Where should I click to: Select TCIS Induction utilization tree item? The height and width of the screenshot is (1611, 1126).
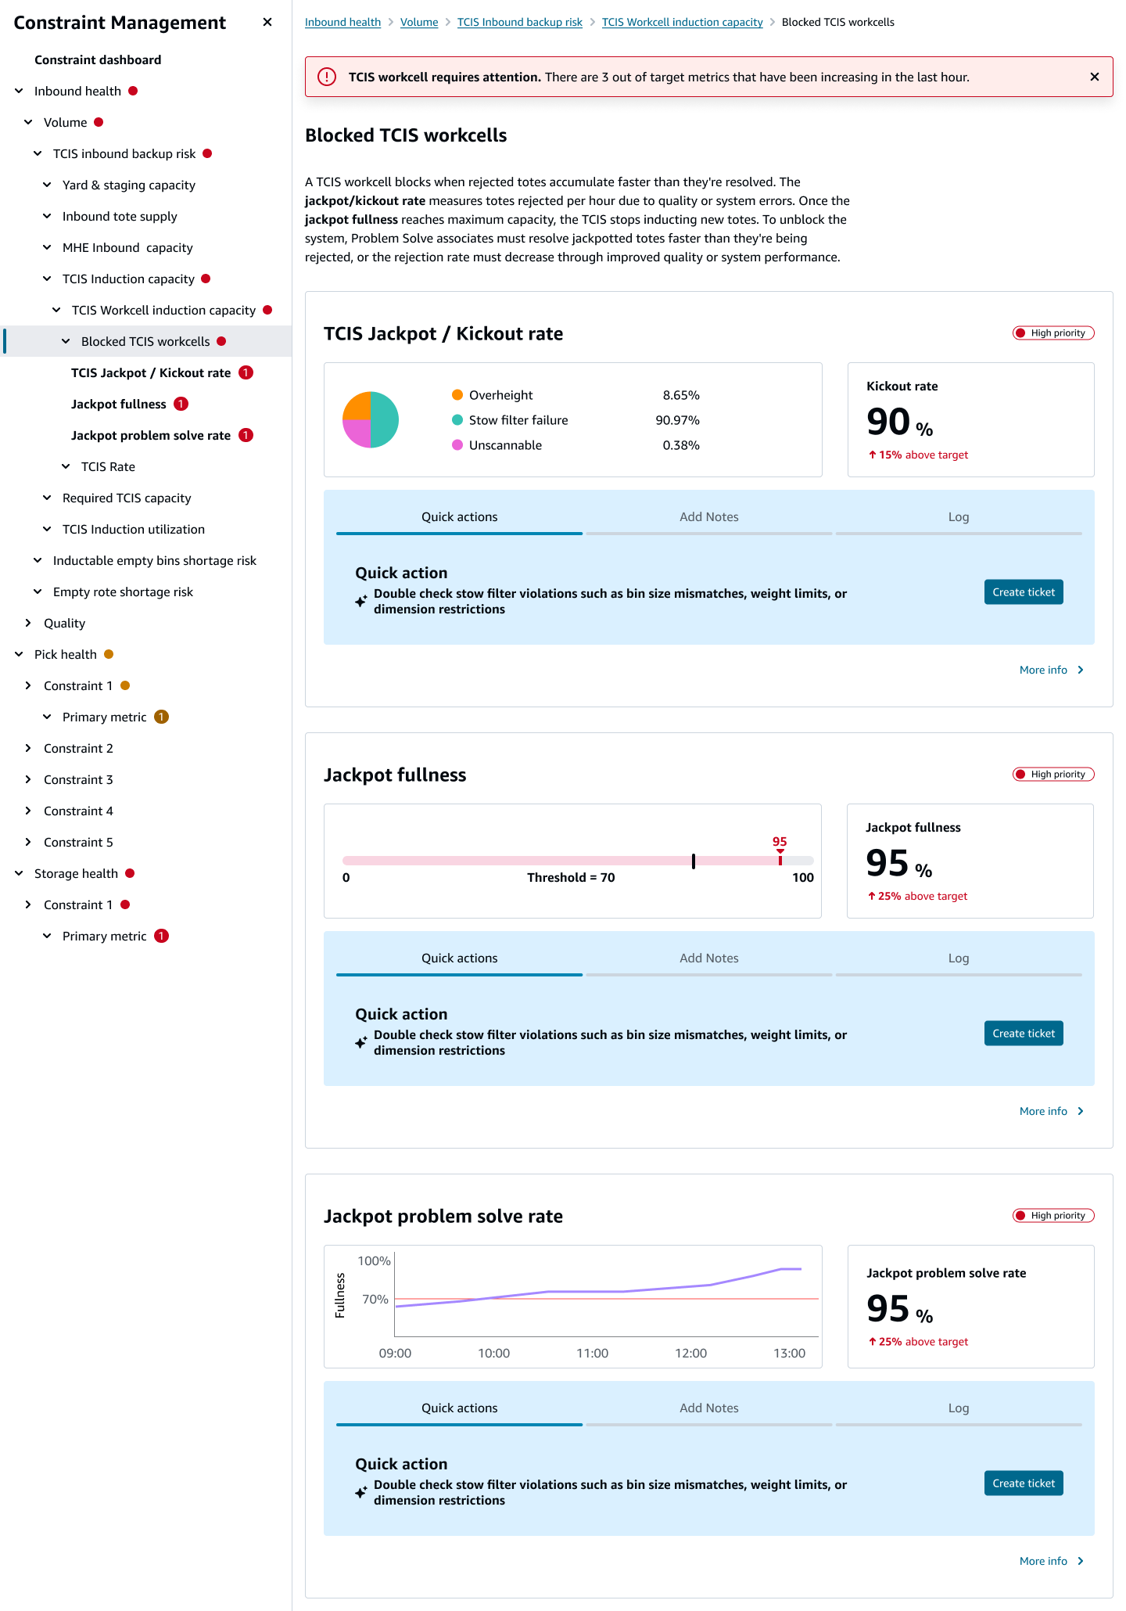(x=134, y=529)
